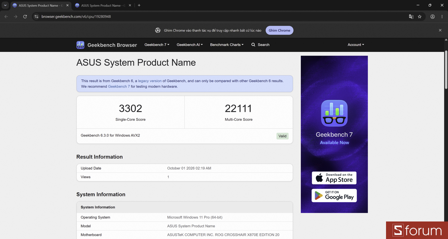This screenshot has height=239, width=448.
Task: Click the Get it on Google Play badge
Action: (334, 195)
